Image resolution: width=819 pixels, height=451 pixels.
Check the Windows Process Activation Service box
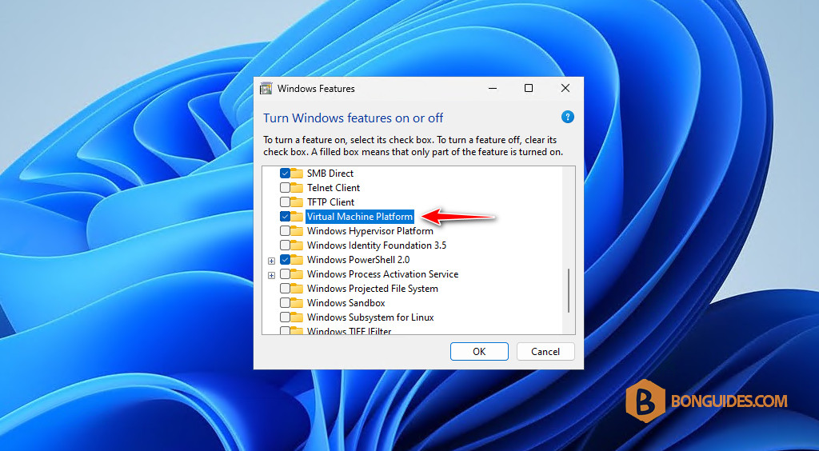[285, 274]
